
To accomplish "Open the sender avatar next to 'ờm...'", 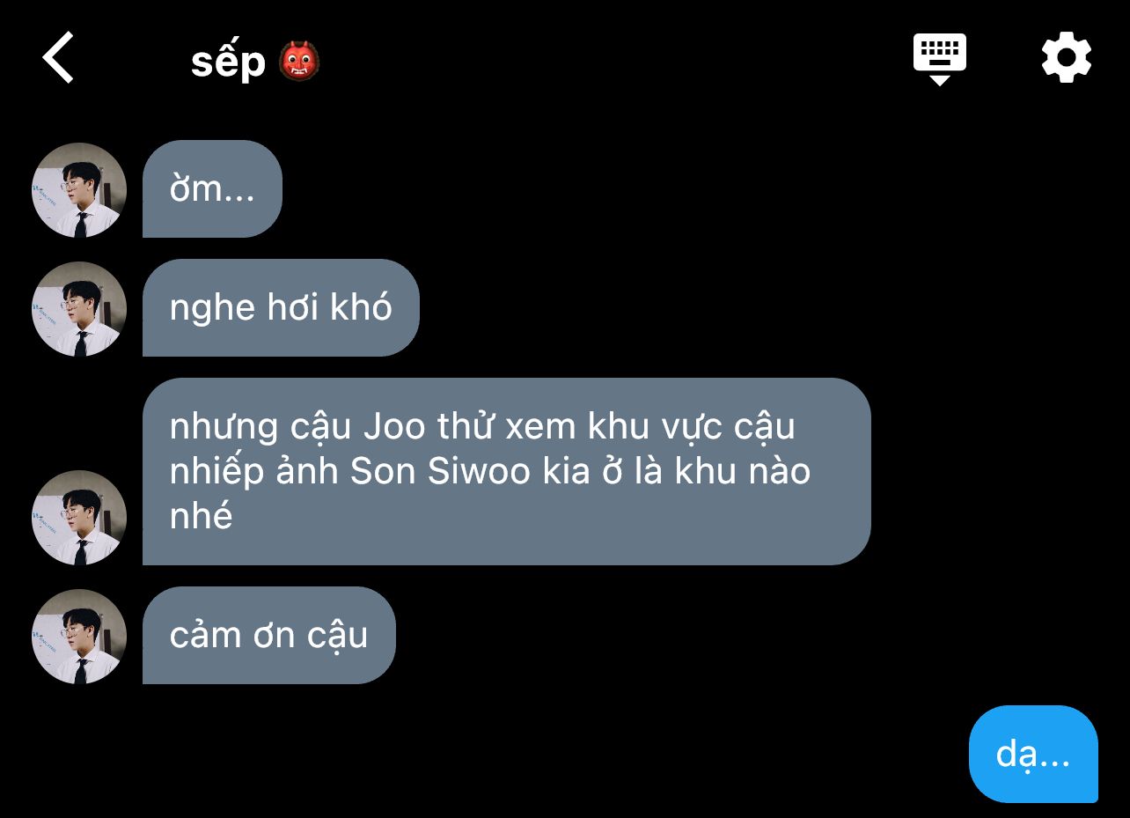I will 79,190.
